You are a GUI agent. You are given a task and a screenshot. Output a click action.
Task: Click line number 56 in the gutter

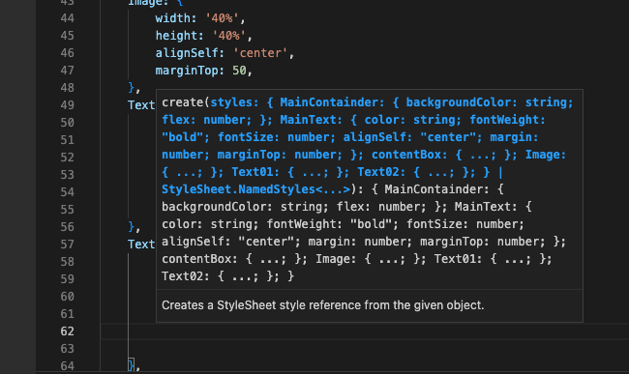(68, 227)
